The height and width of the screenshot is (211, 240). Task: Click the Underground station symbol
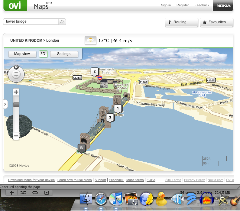pos(100,78)
